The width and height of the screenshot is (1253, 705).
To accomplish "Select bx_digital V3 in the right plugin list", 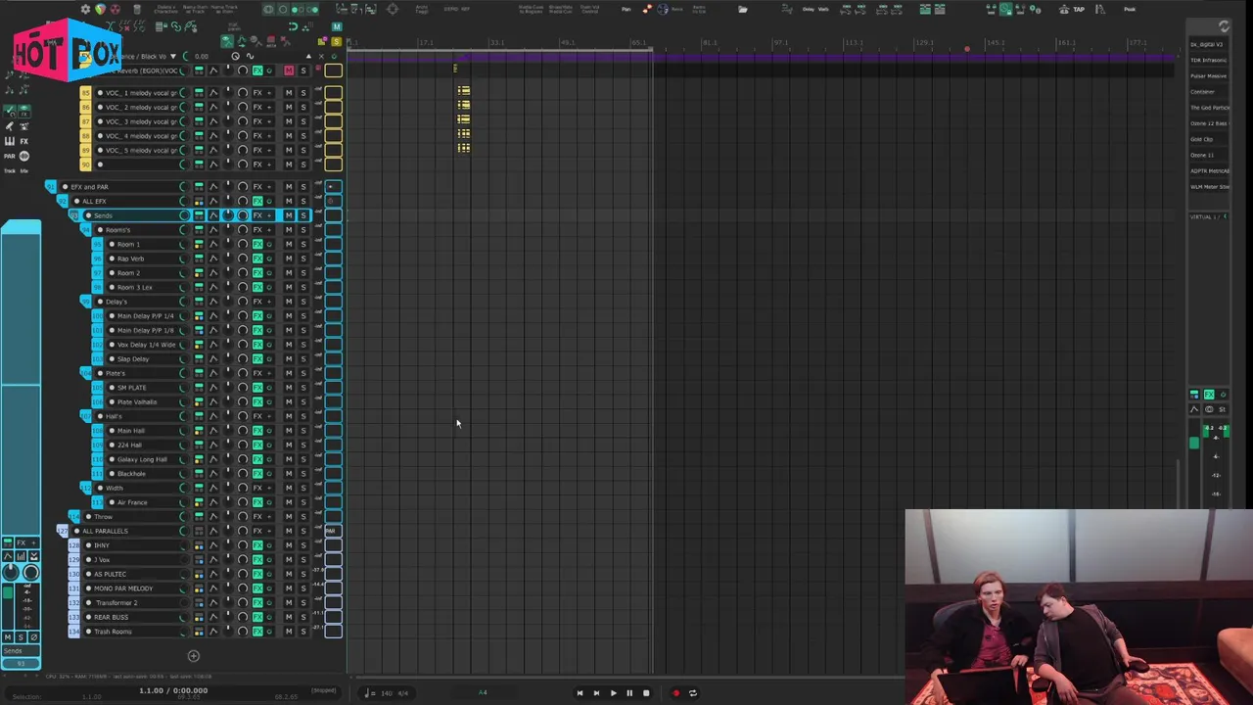I will coord(1208,44).
